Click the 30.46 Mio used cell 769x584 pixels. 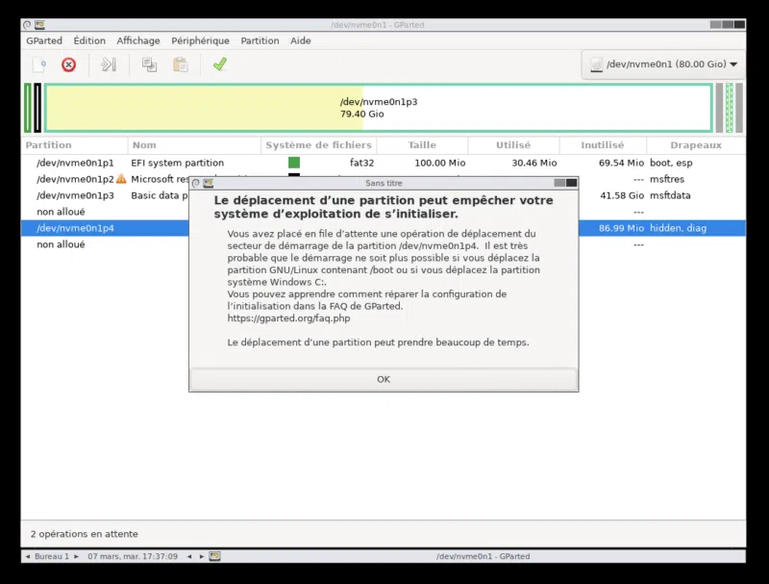coord(534,163)
